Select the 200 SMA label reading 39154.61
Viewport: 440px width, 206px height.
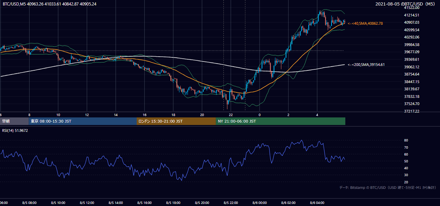[366, 65]
